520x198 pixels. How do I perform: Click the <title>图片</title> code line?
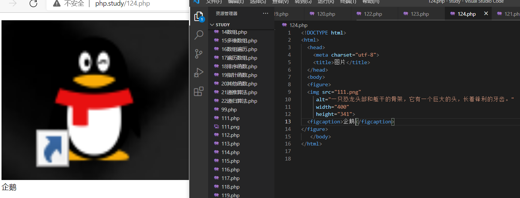[x=342, y=62]
